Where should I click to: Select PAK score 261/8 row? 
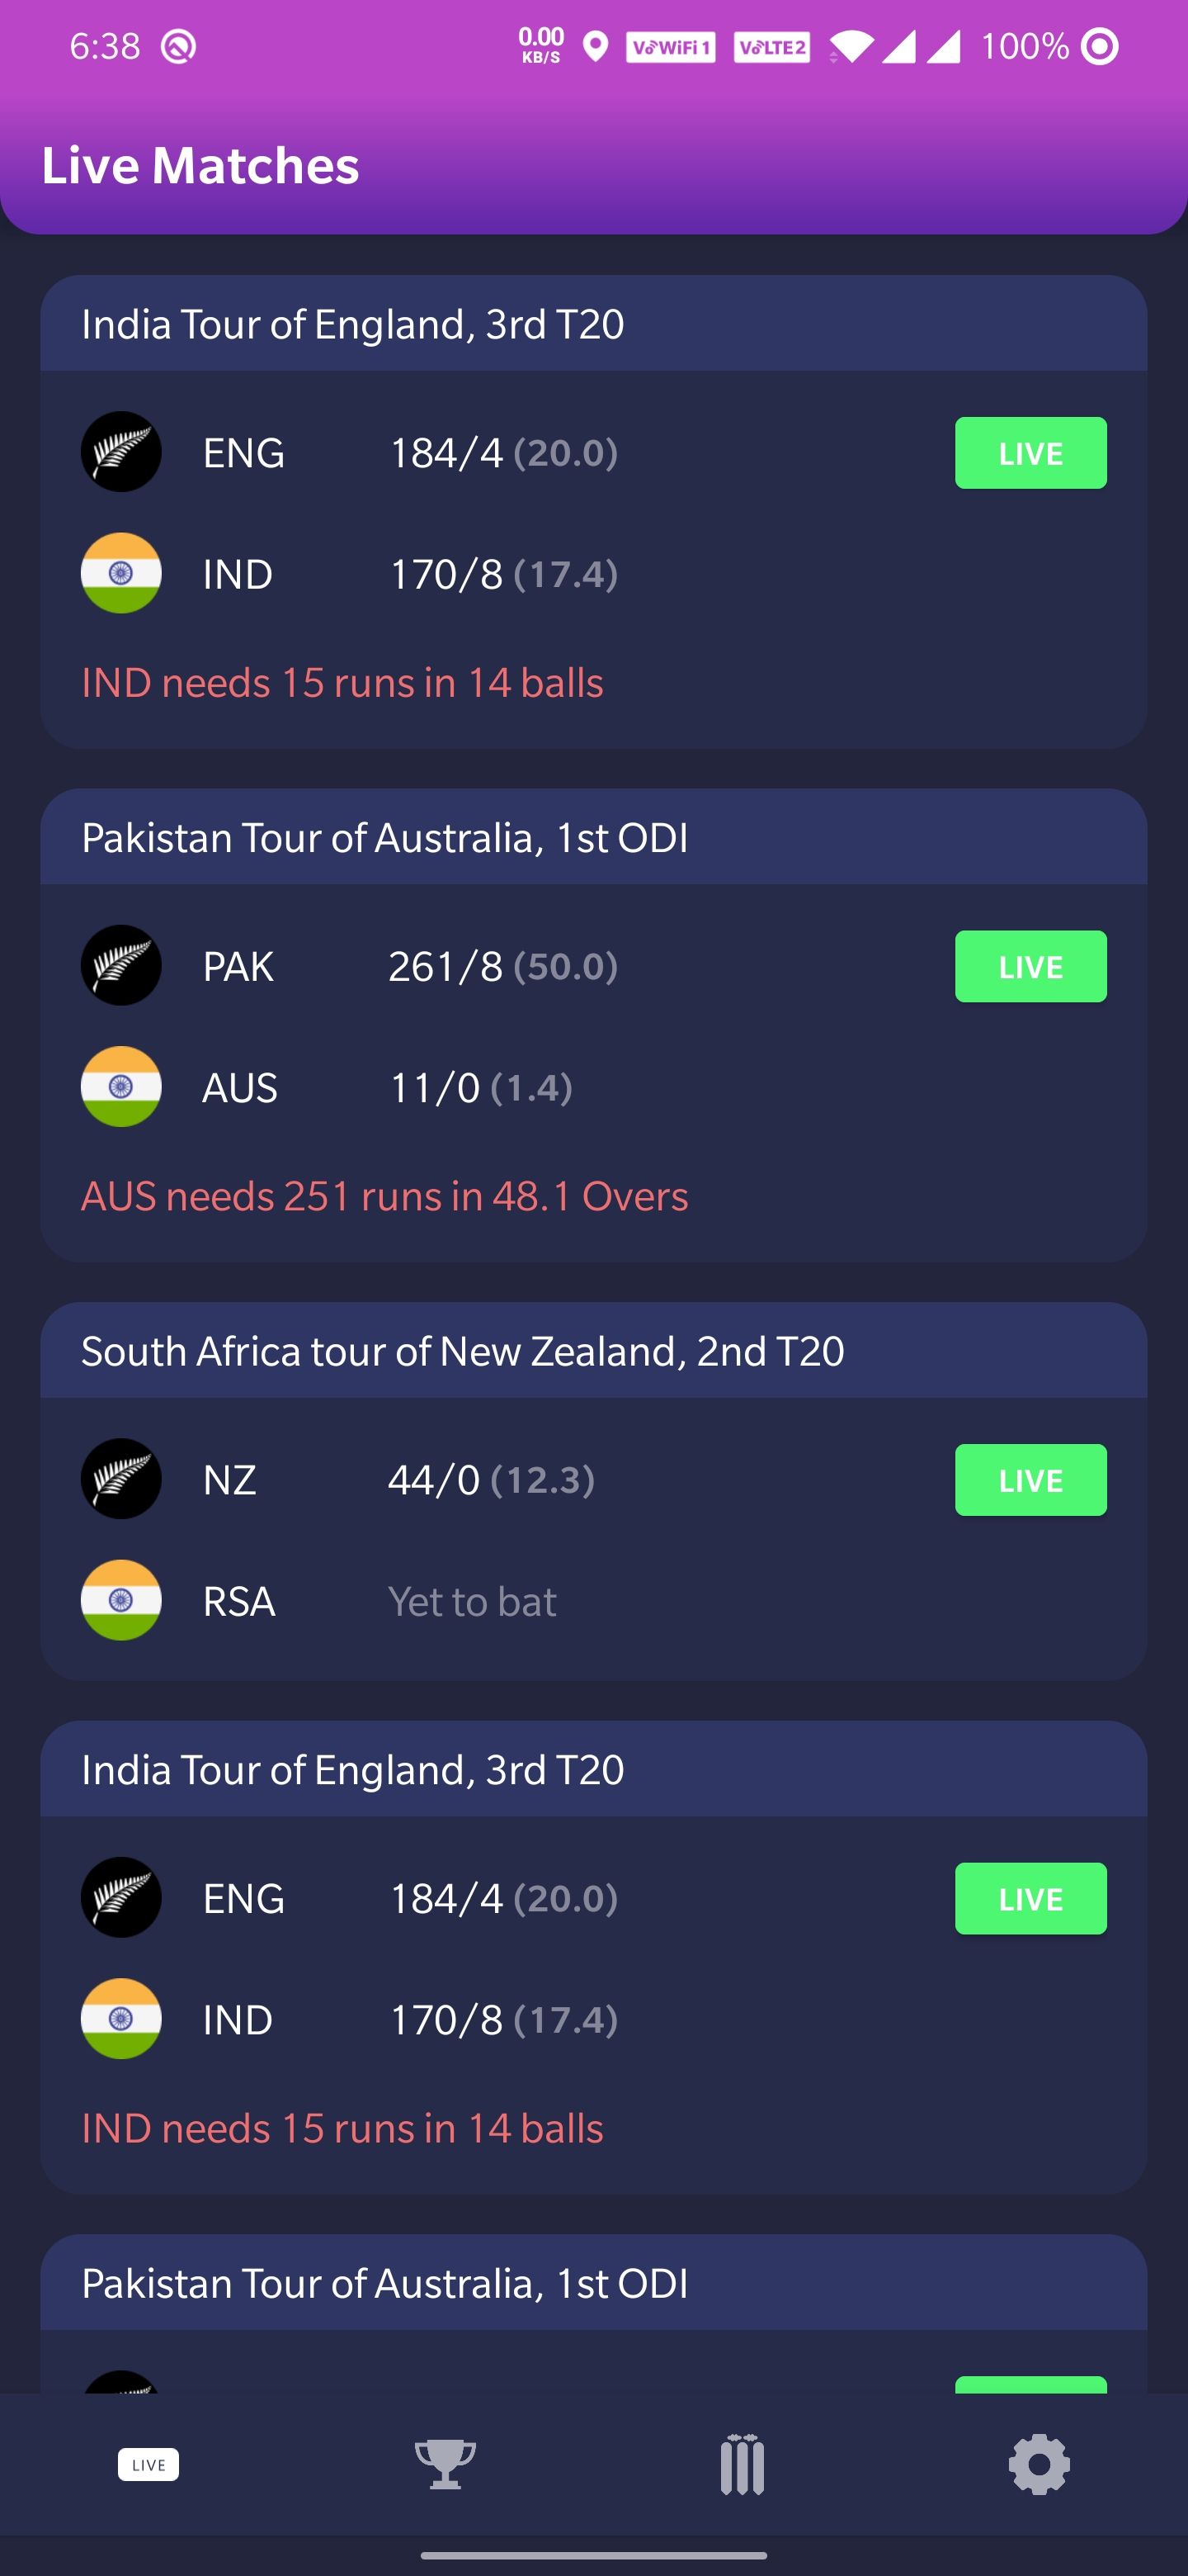click(502, 966)
